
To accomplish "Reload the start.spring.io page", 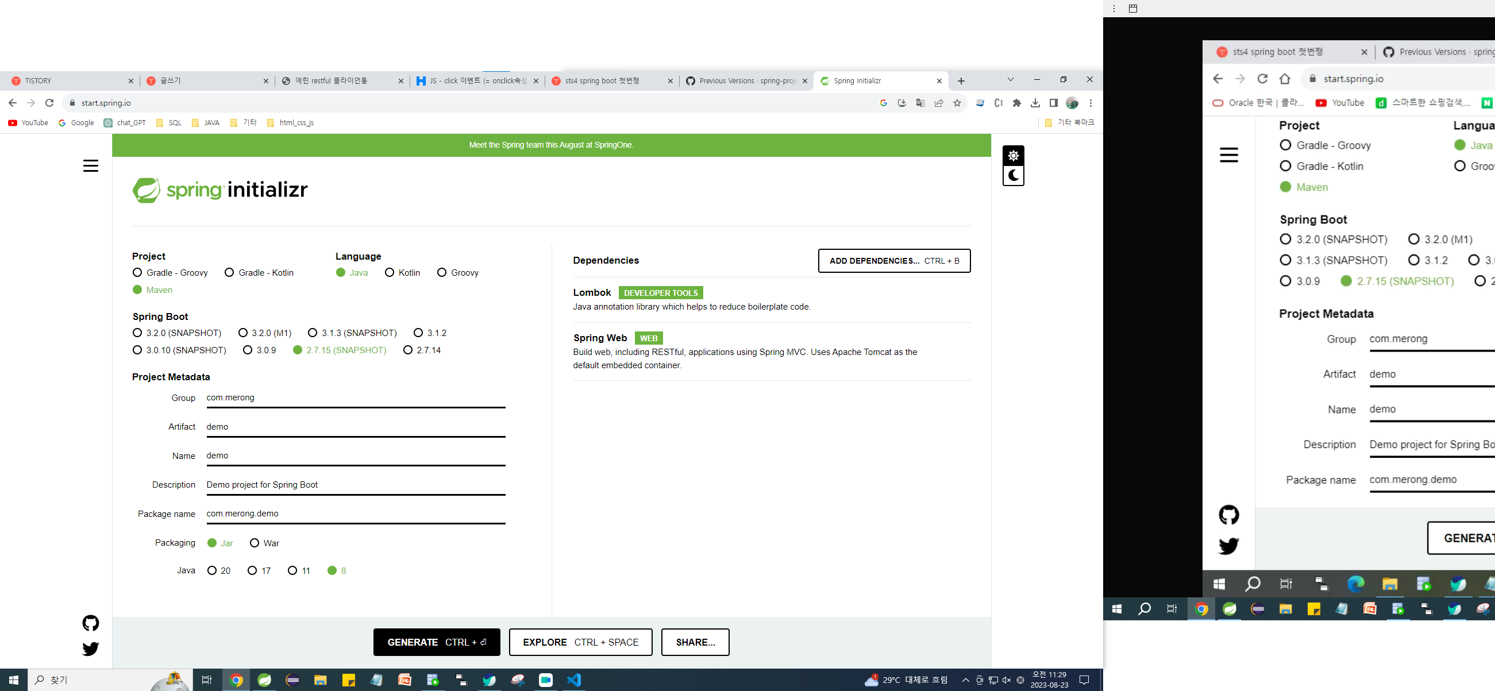I will pos(49,103).
